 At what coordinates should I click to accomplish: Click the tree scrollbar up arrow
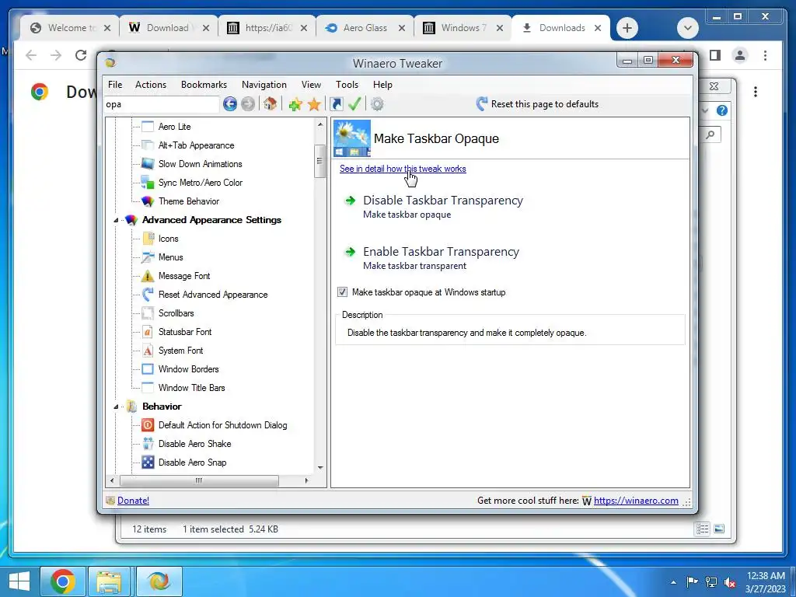320,125
